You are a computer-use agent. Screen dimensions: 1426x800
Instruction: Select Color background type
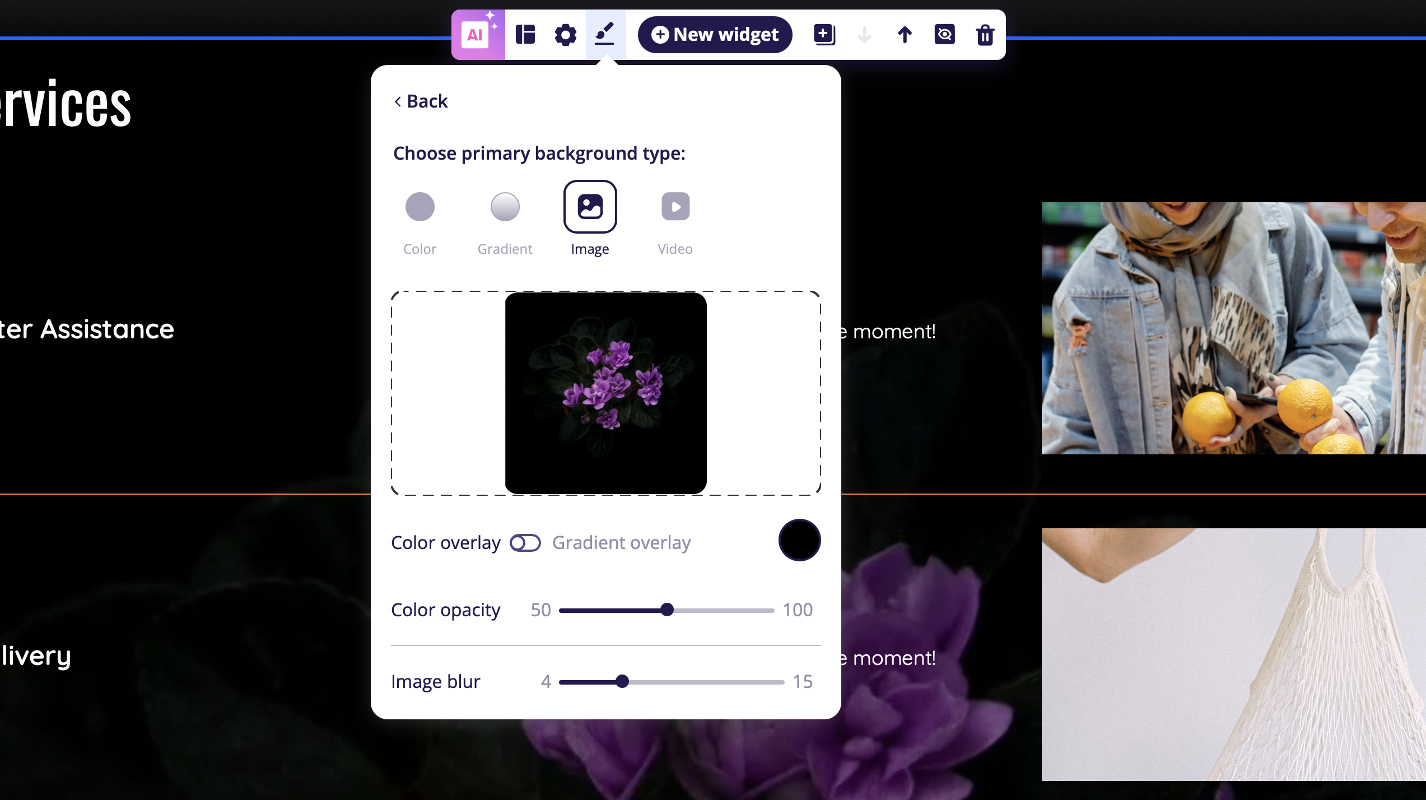coord(420,207)
